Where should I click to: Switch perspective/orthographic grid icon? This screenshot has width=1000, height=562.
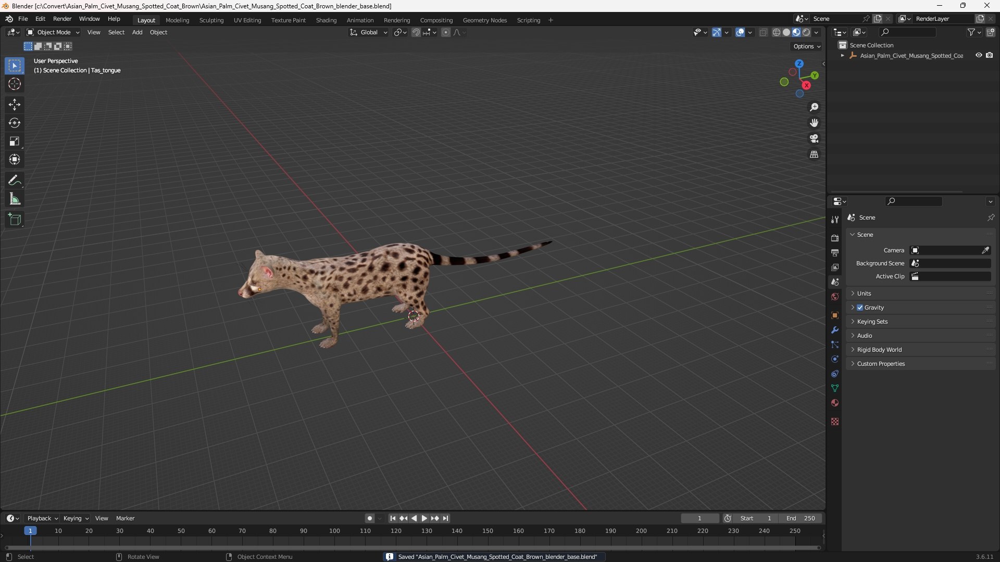(814, 155)
